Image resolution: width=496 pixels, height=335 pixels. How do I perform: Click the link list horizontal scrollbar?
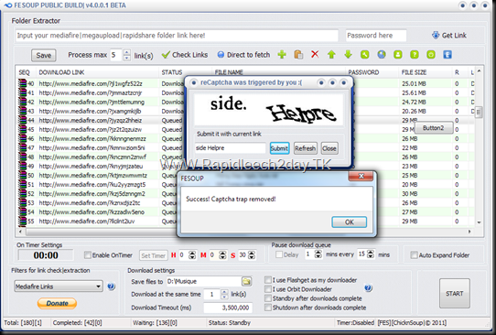[x=244, y=232]
